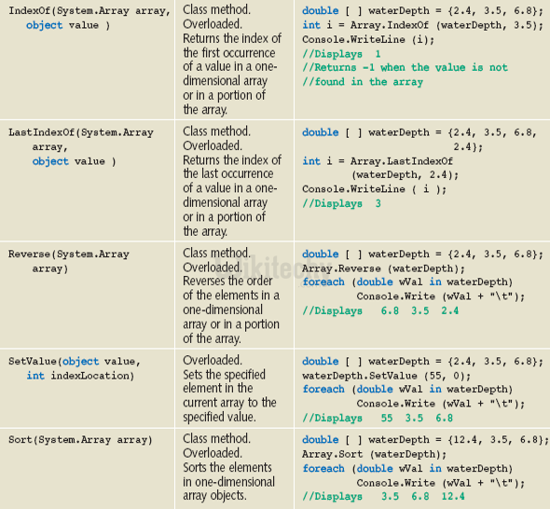Click 'in one-dimensional' in the Sort description
The width and height of the screenshot is (550, 509).
228,482
